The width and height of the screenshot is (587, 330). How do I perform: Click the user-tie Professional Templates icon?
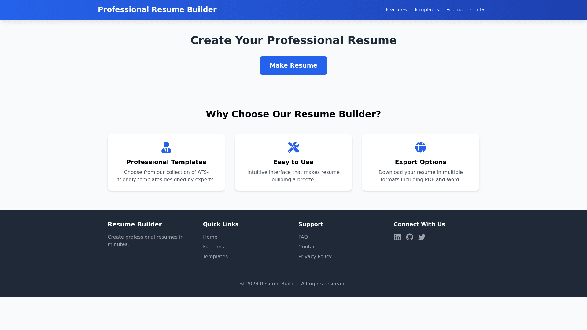(166, 147)
